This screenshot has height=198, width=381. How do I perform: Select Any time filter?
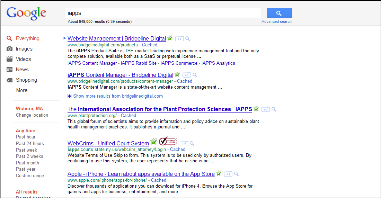pyautogui.click(x=26, y=131)
